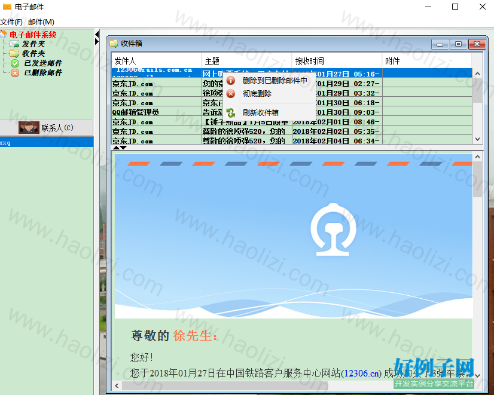
Task: Click preview pane scroll-left arrow
Action: click(x=117, y=385)
